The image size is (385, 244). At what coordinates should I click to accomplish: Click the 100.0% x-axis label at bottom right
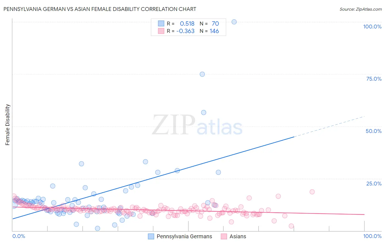(372, 236)
